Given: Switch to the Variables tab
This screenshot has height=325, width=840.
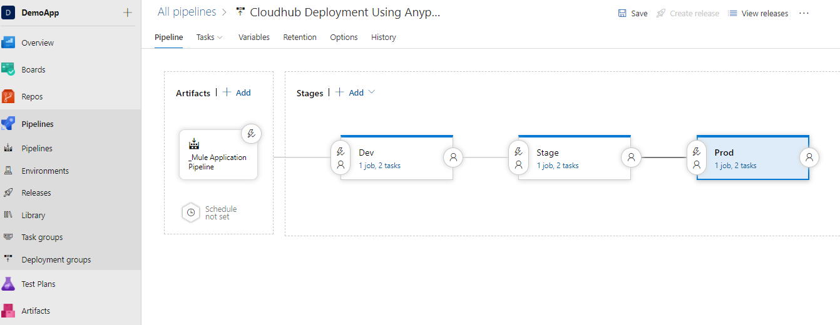Looking at the screenshot, I should coord(254,37).
